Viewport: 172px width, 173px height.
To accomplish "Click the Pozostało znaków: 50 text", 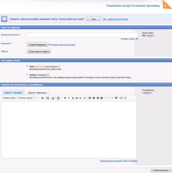I will (129, 39).
